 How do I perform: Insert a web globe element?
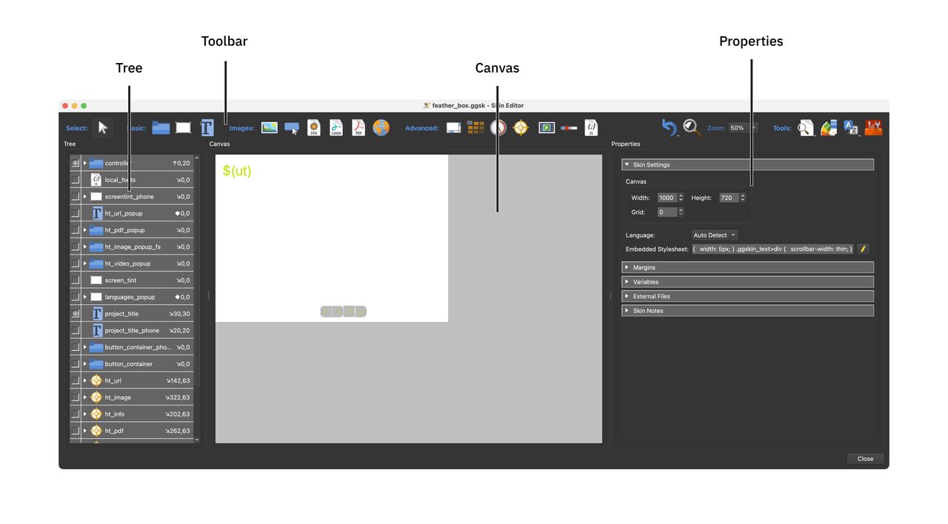[x=380, y=127]
